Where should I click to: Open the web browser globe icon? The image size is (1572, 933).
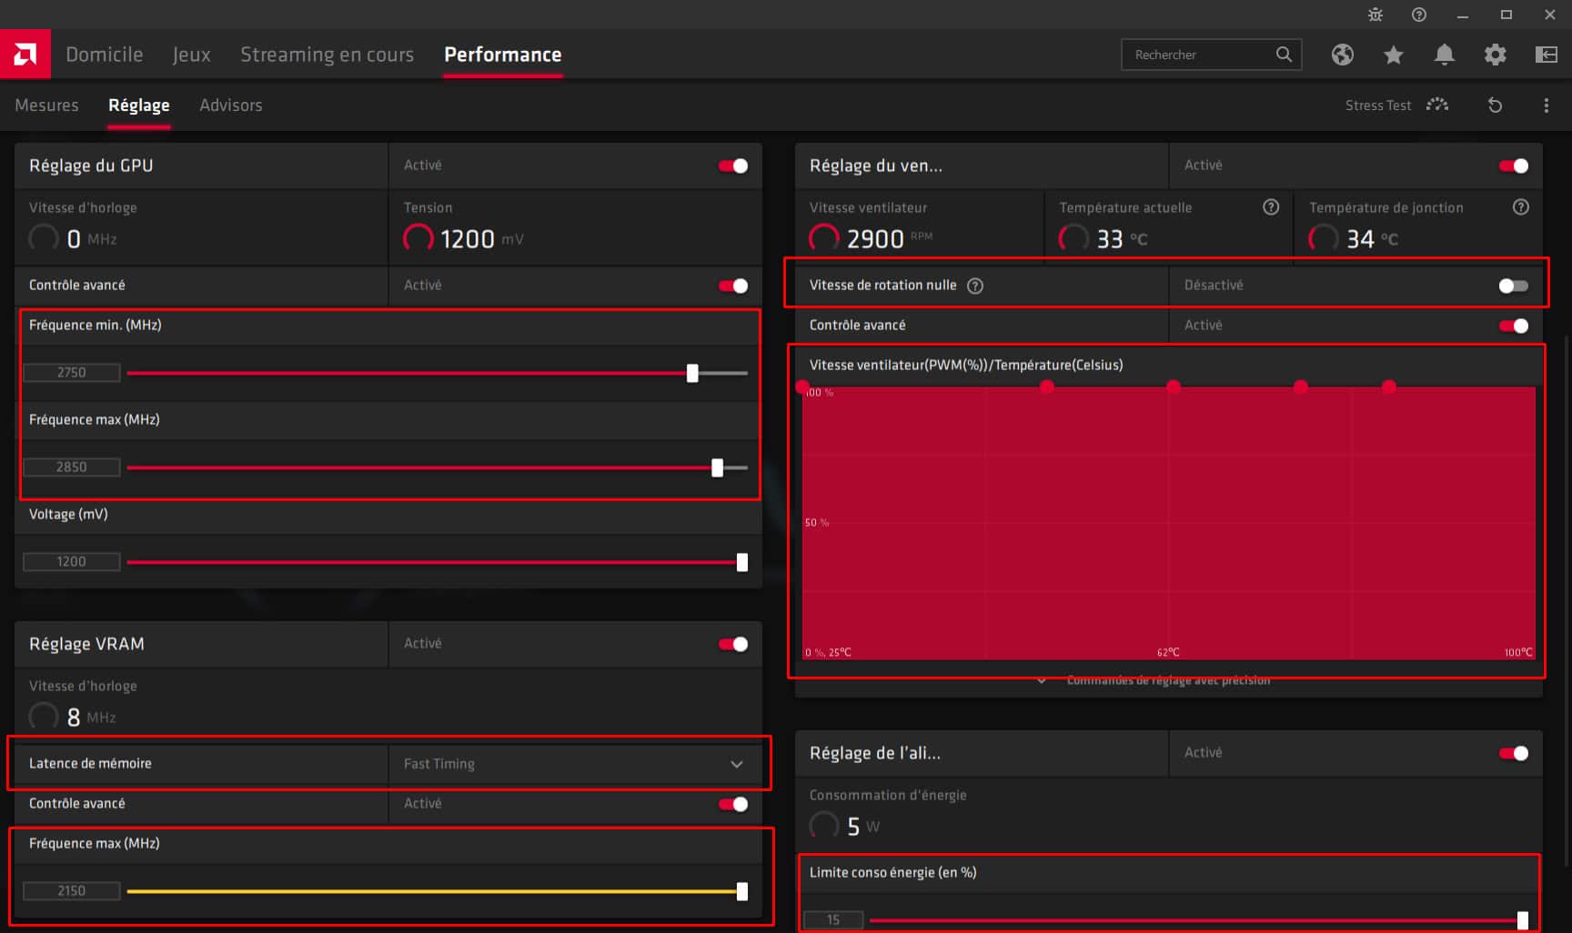pyautogui.click(x=1342, y=55)
